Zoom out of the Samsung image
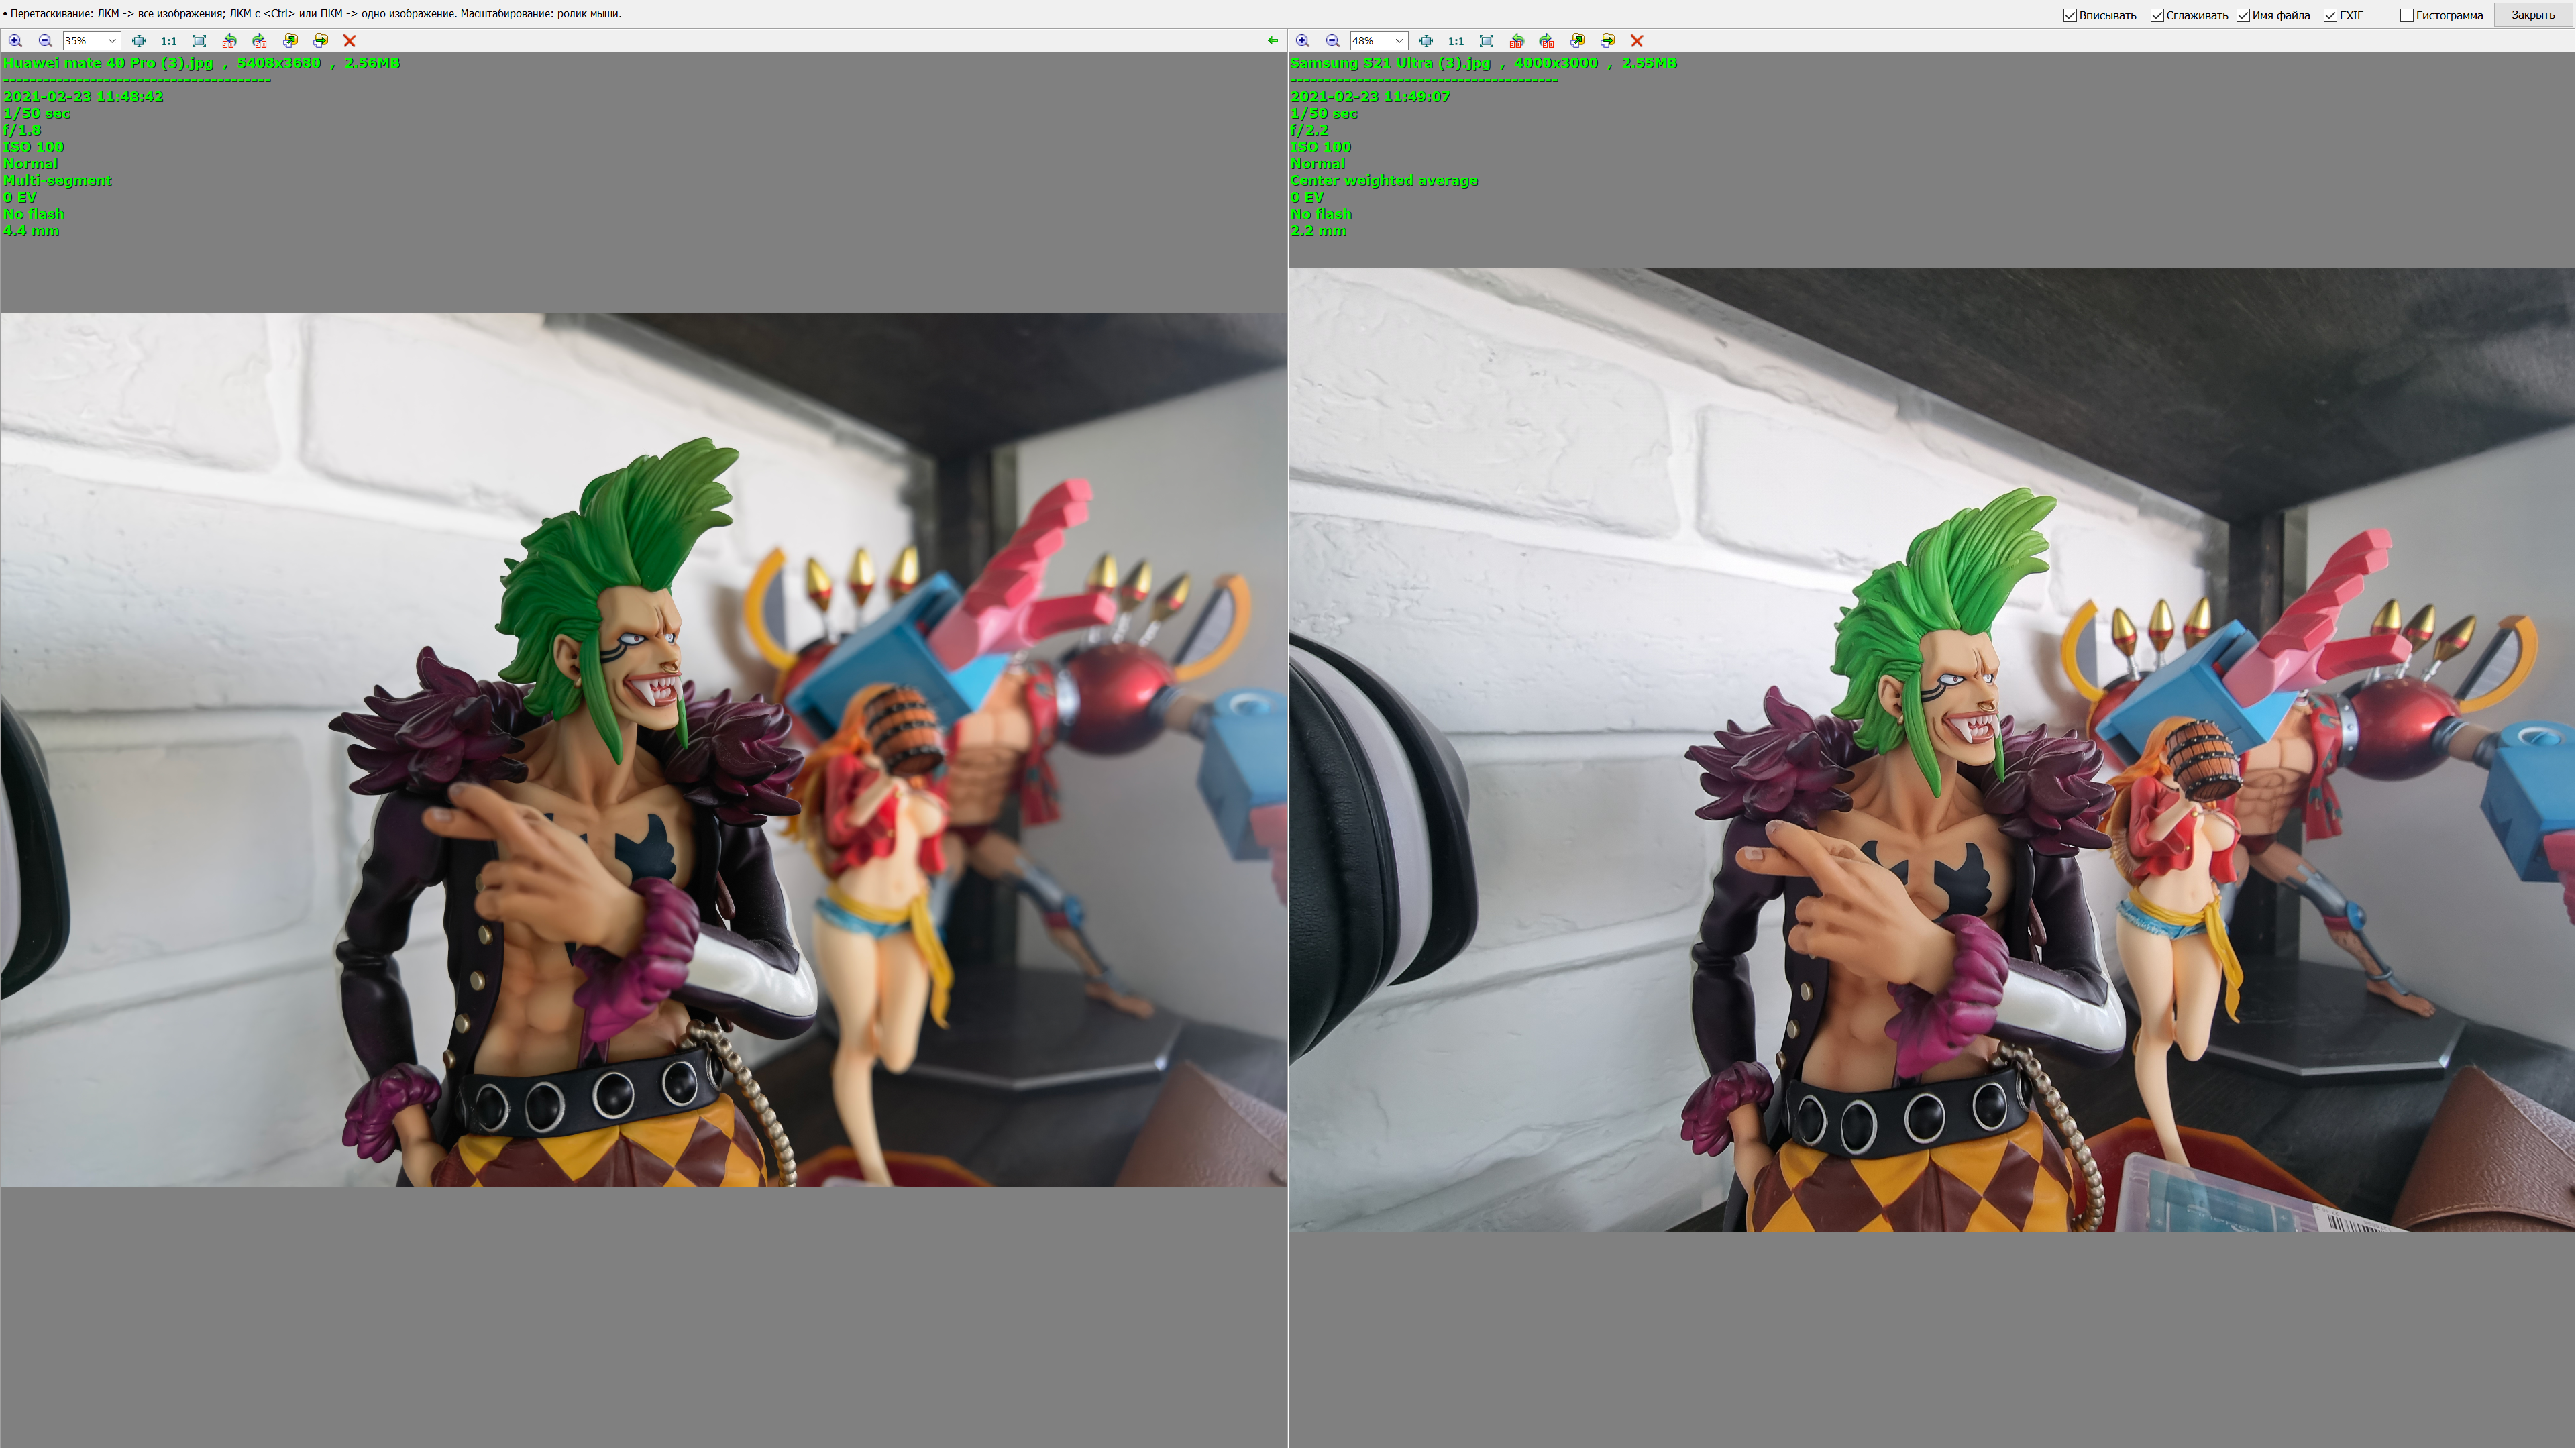Screen dimensions: 2576x1449 click(1332, 41)
